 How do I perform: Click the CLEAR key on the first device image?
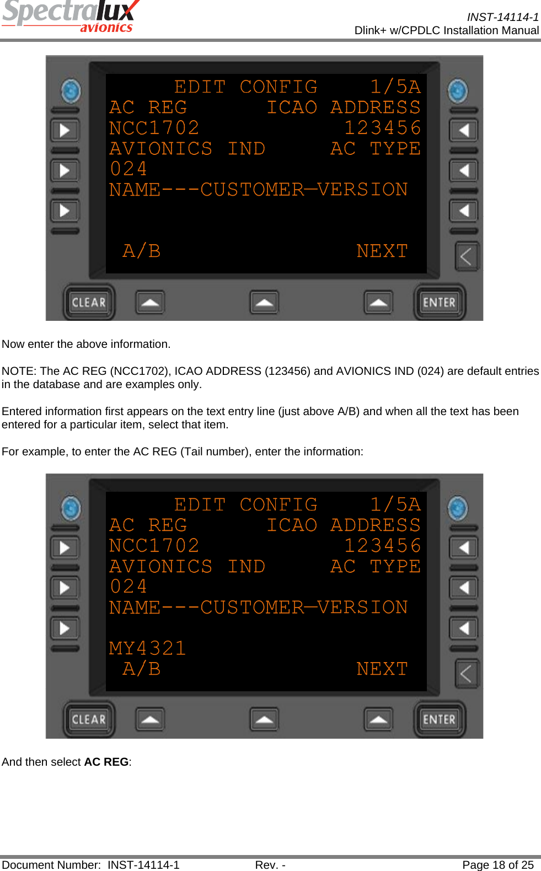coord(89,302)
